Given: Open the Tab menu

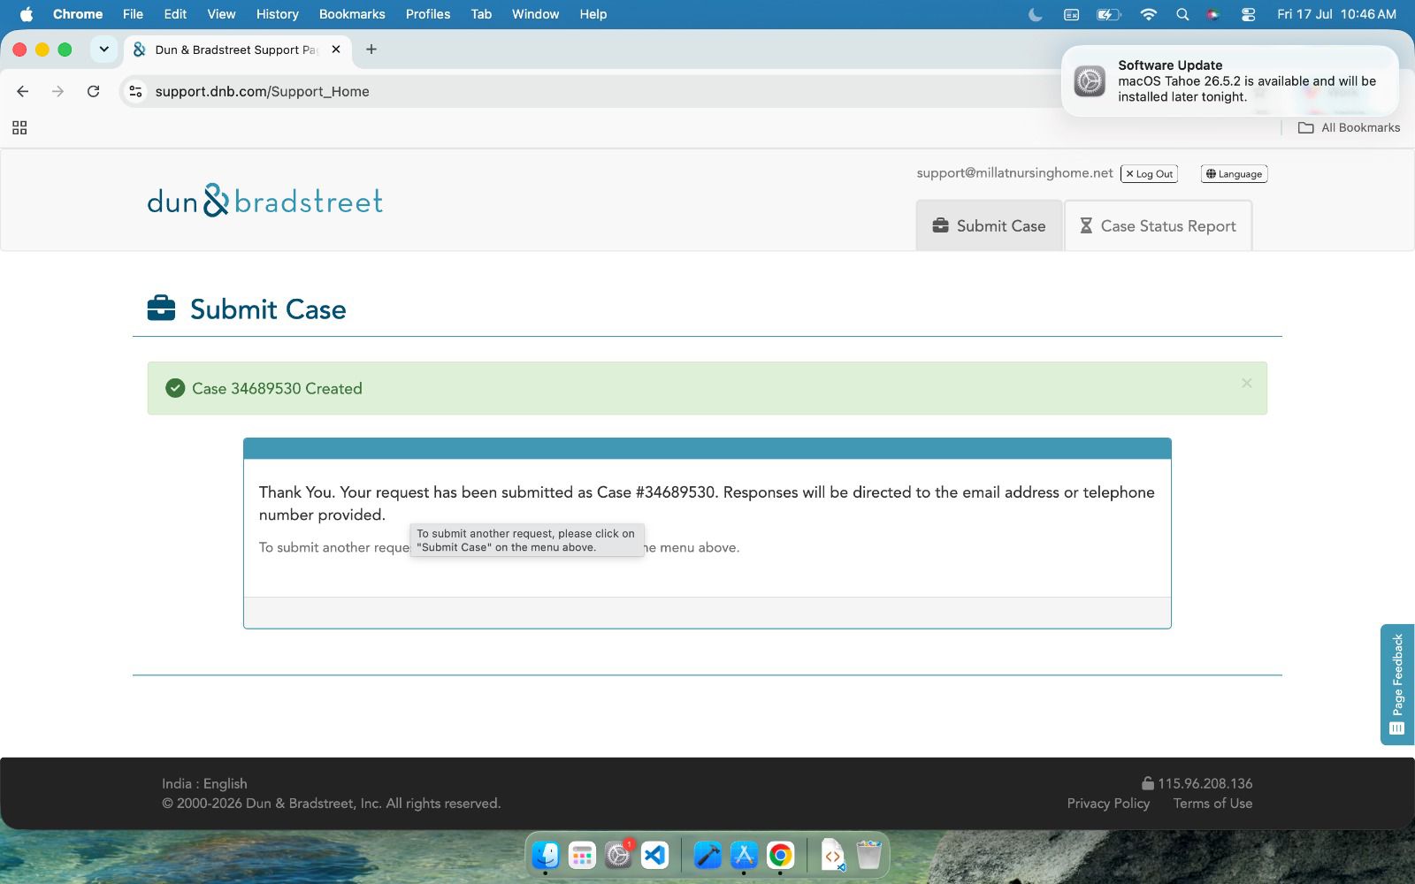Looking at the screenshot, I should pyautogui.click(x=481, y=14).
